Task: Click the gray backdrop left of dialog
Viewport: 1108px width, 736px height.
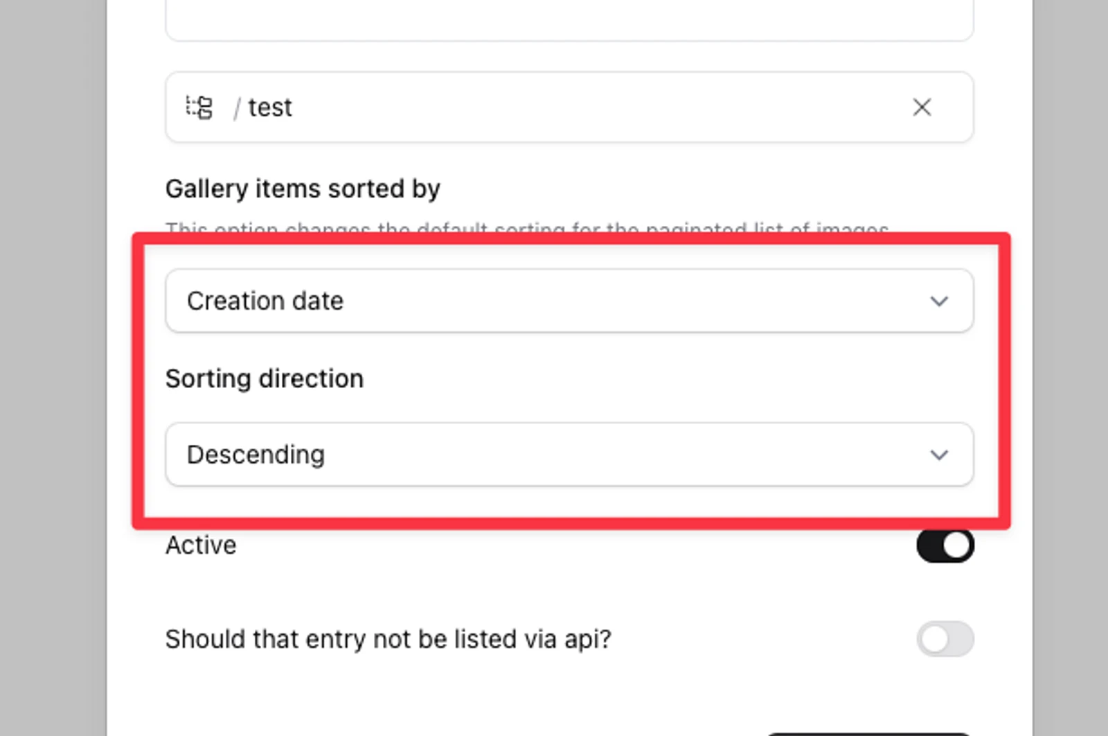Action: point(52,367)
